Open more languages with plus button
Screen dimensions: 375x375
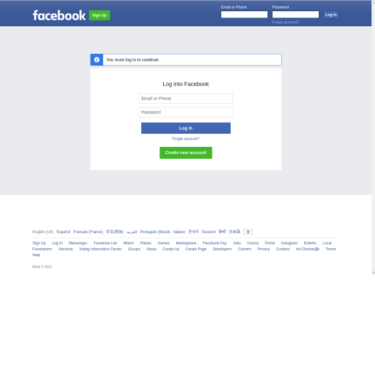[x=248, y=232]
